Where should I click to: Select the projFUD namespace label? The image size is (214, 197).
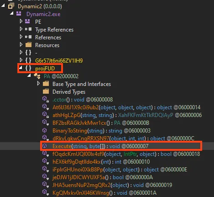pyautogui.click(x=45, y=69)
